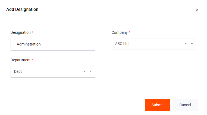Image resolution: width=207 pixels, height=115 pixels.
Task: Click the Designation field label
Action: pyautogui.click(x=21, y=32)
